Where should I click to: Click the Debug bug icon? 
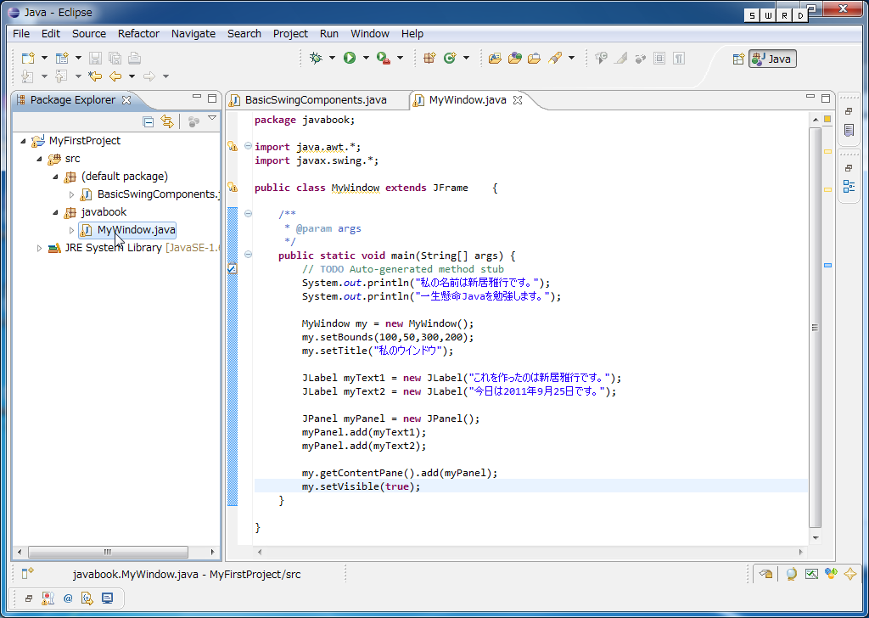(316, 58)
